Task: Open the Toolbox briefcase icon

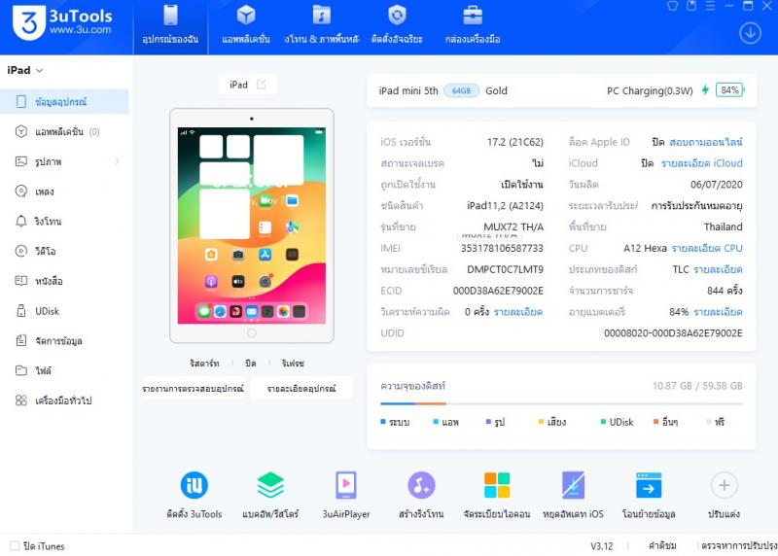Action: pyautogui.click(x=473, y=16)
